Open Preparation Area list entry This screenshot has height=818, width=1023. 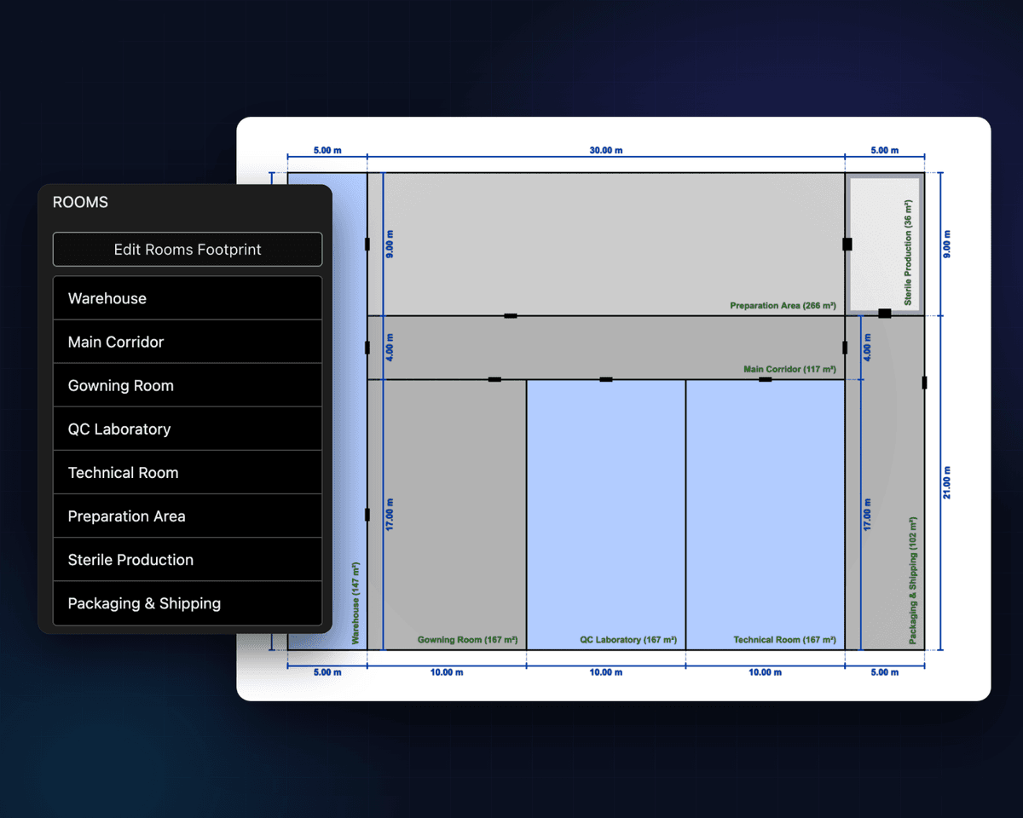tap(188, 516)
